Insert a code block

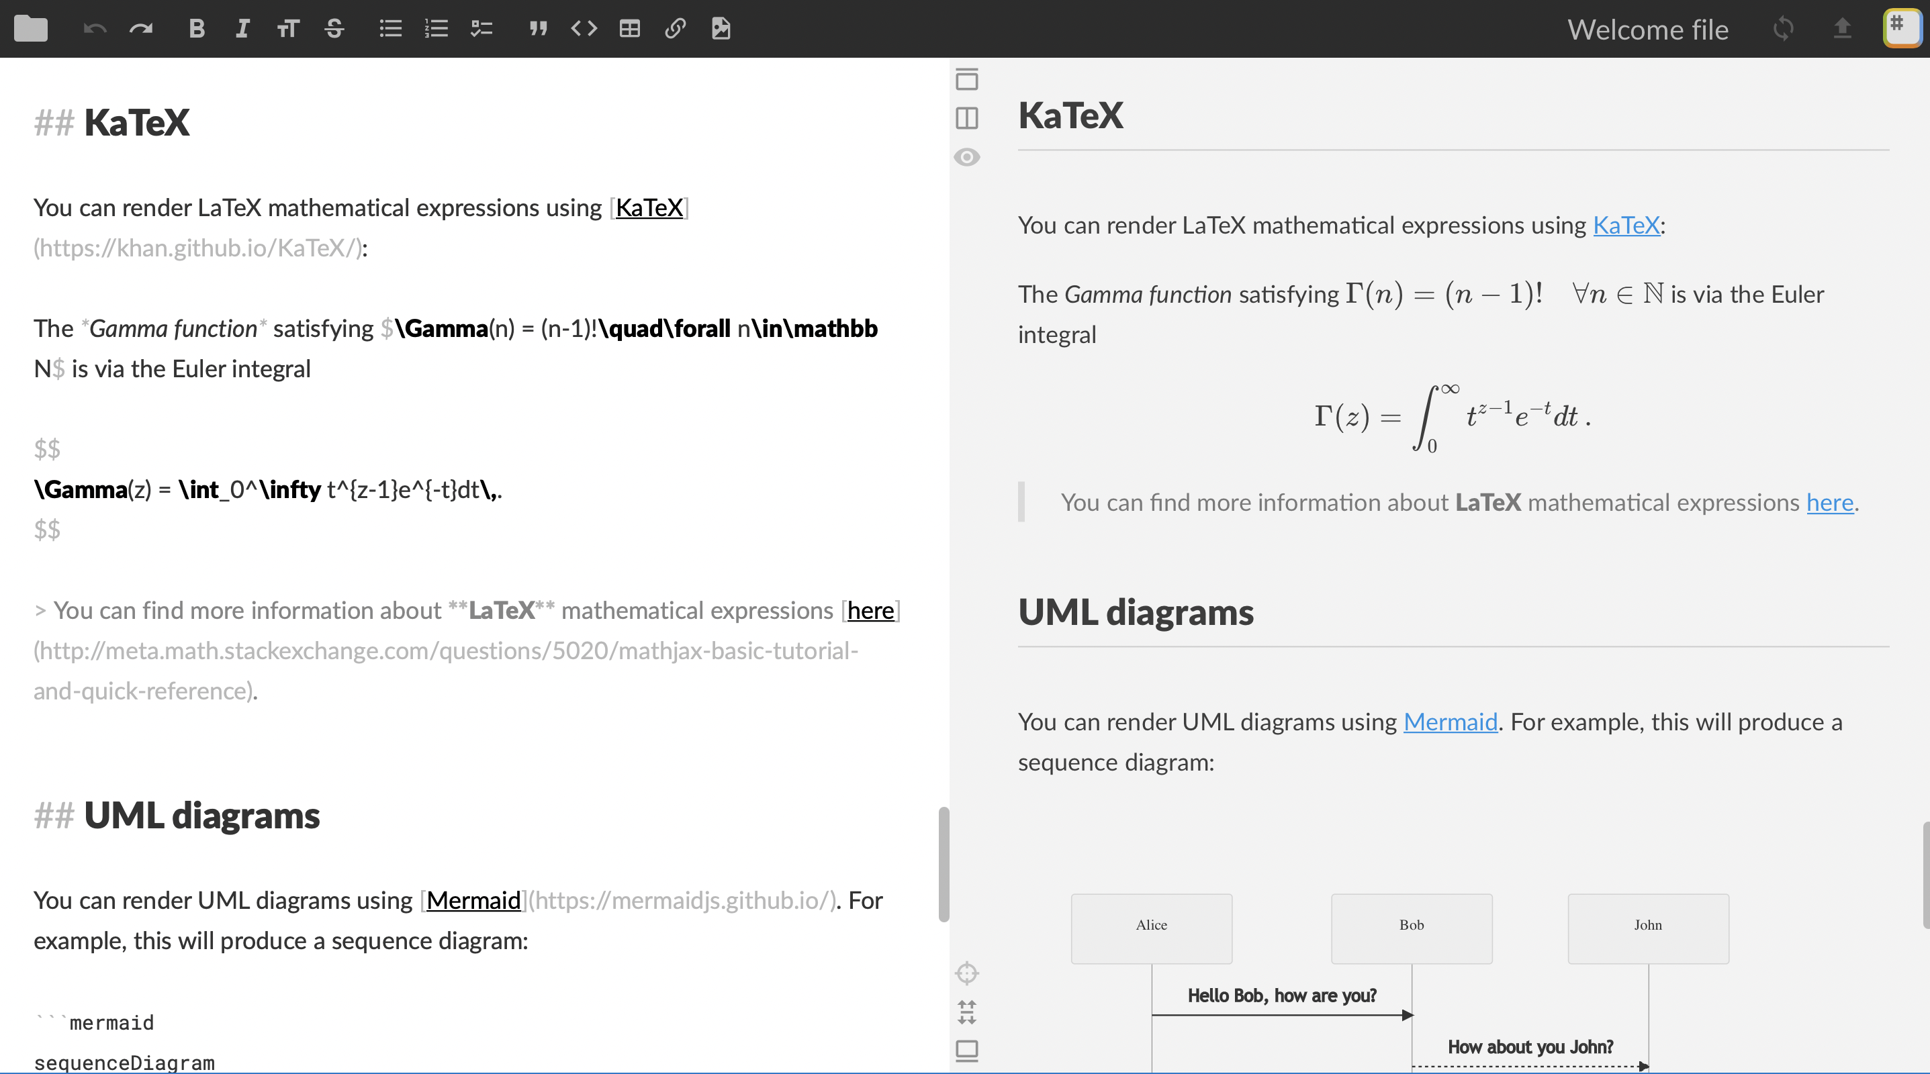coord(584,28)
